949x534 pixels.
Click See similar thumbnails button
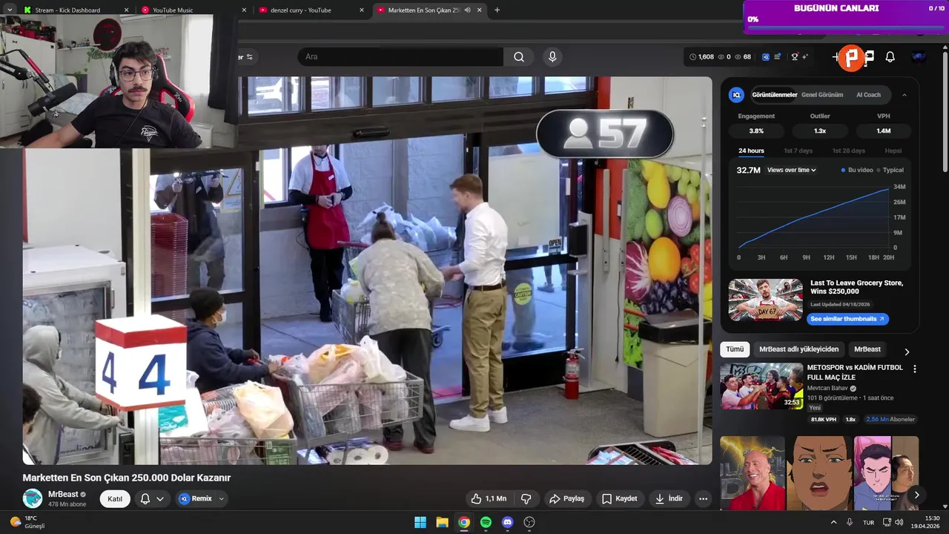[x=847, y=319]
